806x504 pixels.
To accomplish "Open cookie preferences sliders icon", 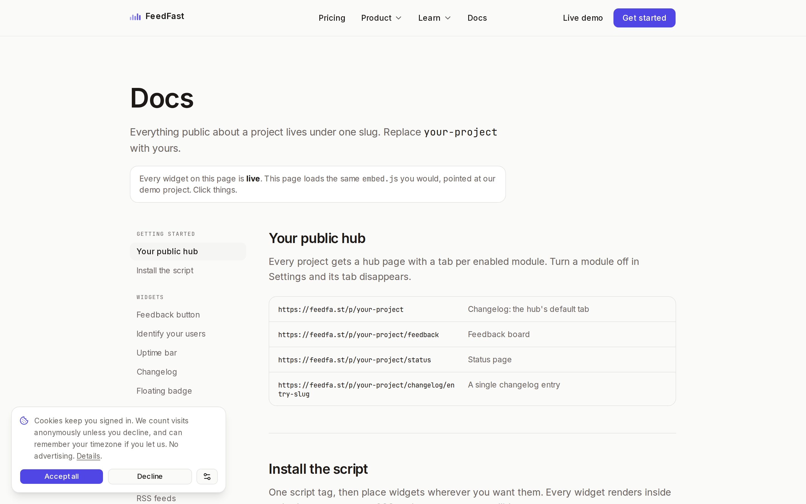I will (207, 476).
